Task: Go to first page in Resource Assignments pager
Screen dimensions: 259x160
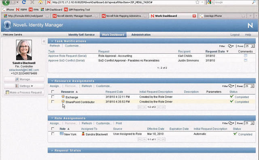Action: click(x=140, y=107)
